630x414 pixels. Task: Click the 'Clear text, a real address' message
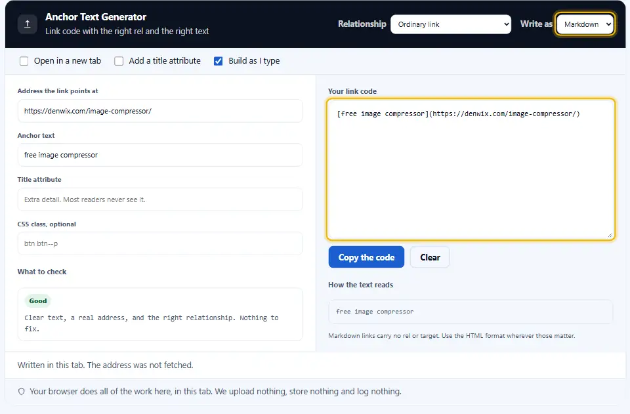tap(152, 323)
